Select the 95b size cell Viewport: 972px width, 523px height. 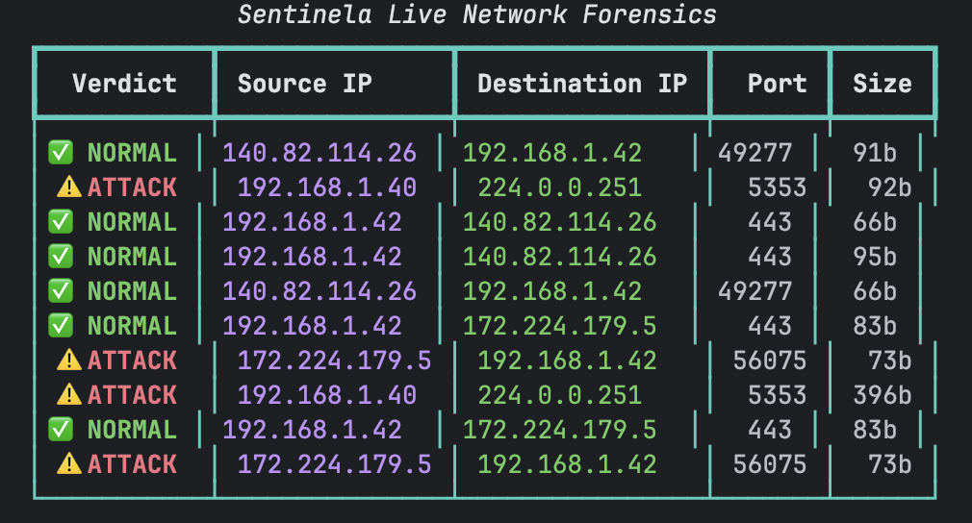click(x=874, y=257)
